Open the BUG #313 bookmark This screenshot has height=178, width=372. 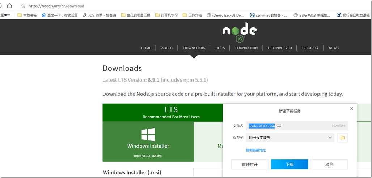tap(312, 15)
